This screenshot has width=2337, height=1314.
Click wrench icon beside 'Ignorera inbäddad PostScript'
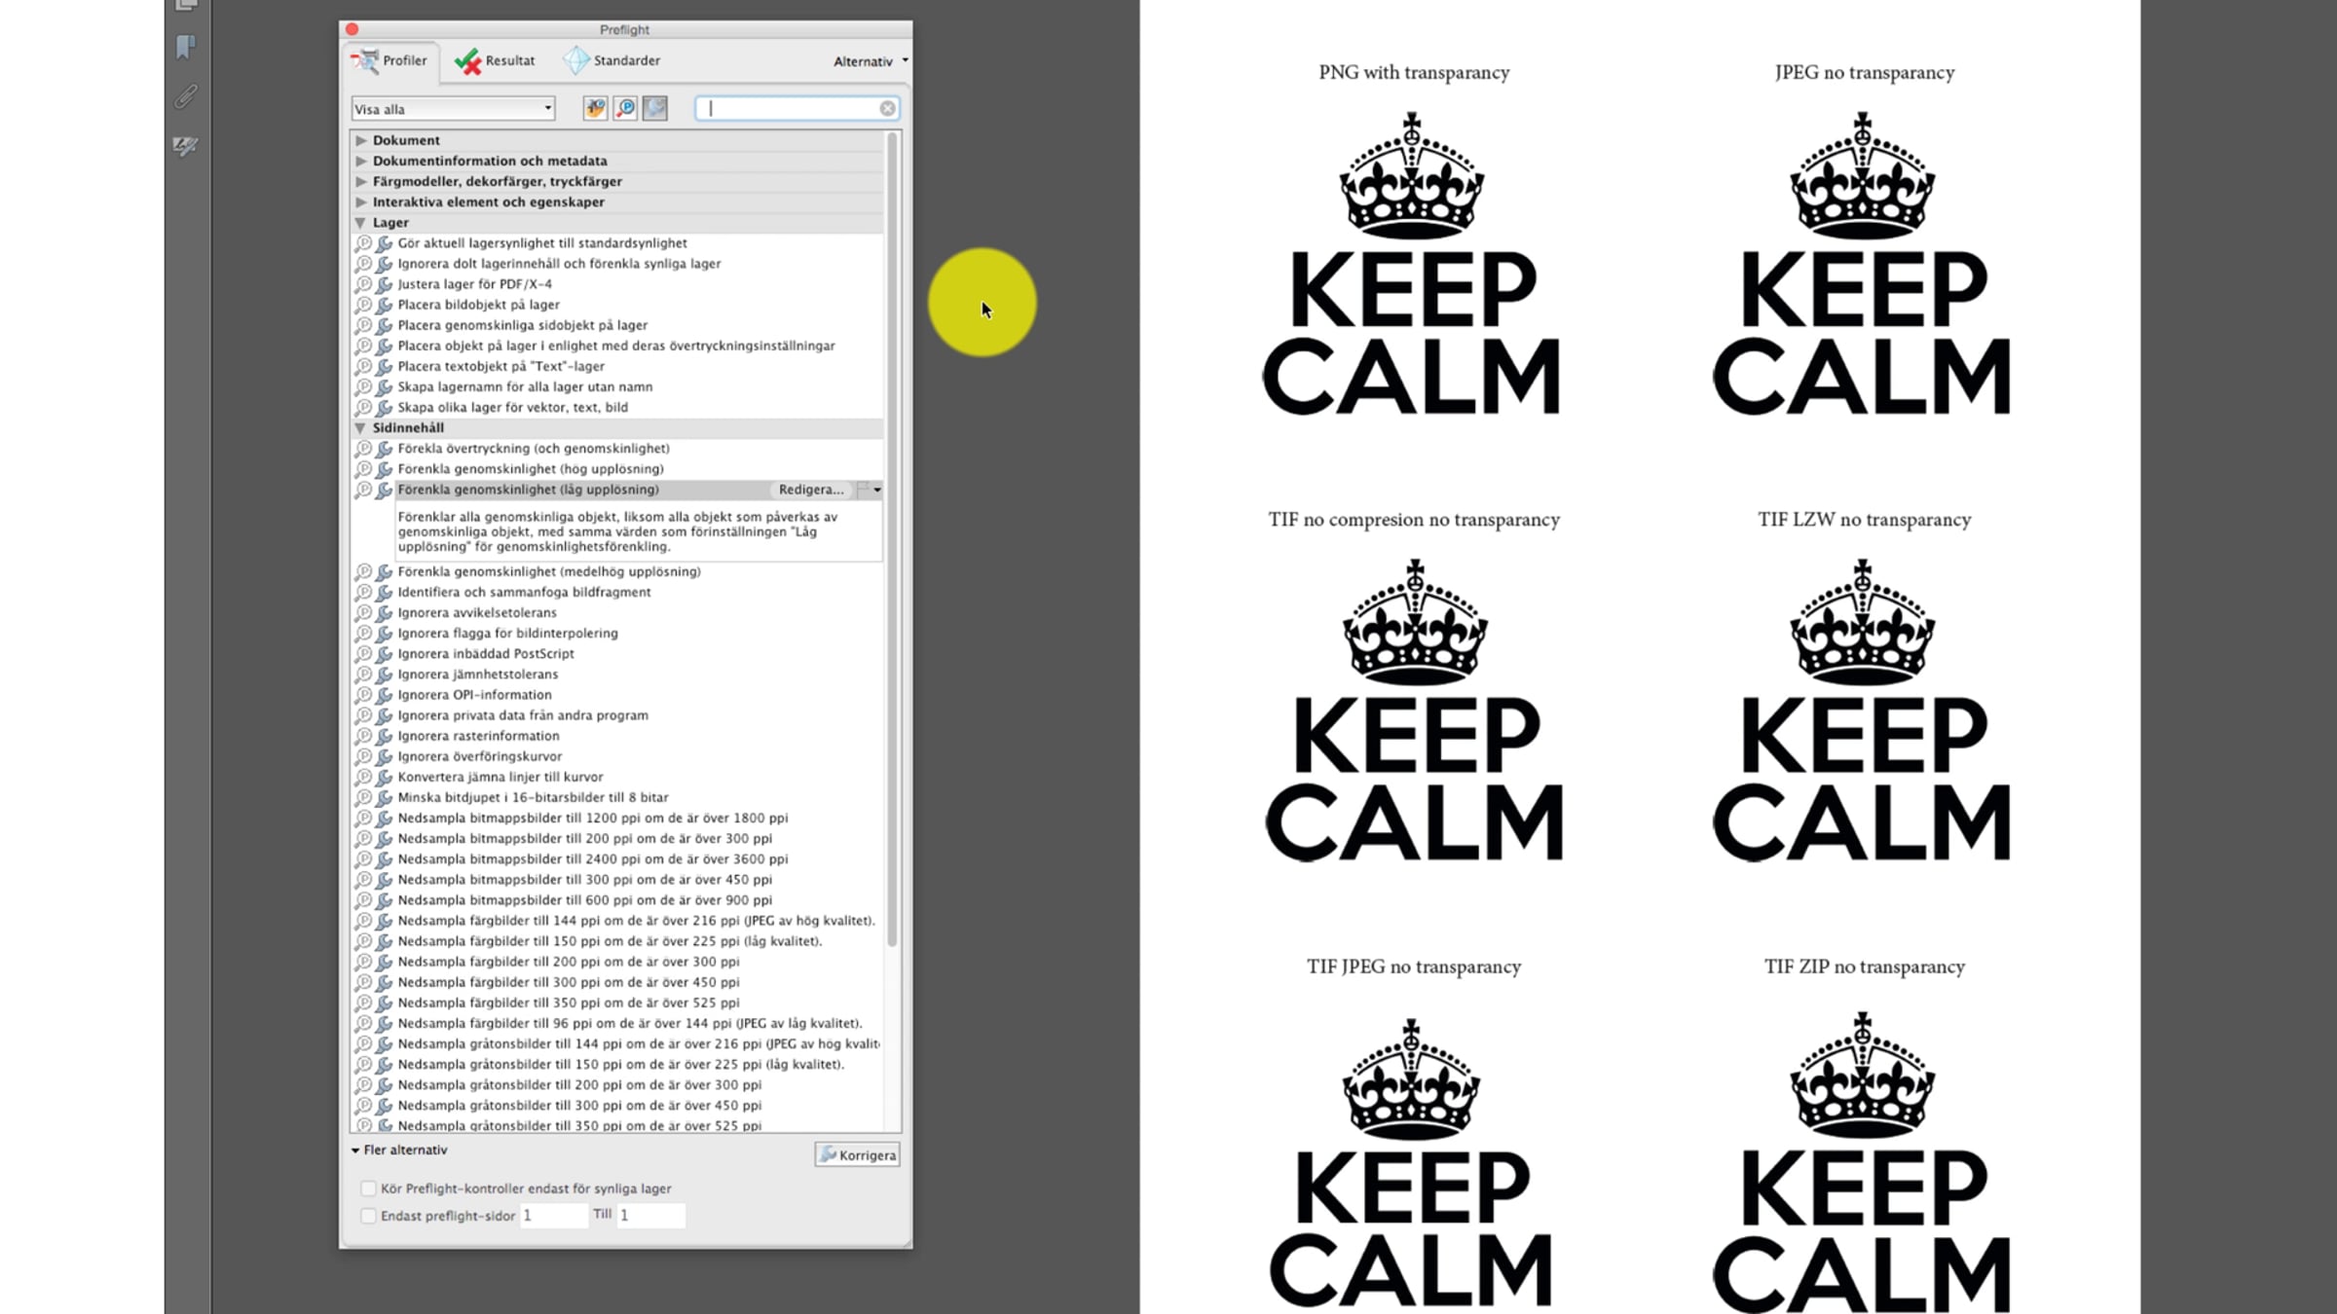(385, 654)
